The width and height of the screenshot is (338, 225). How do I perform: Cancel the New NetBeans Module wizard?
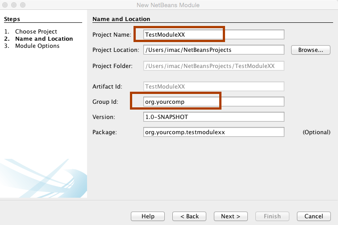point(313,216)
